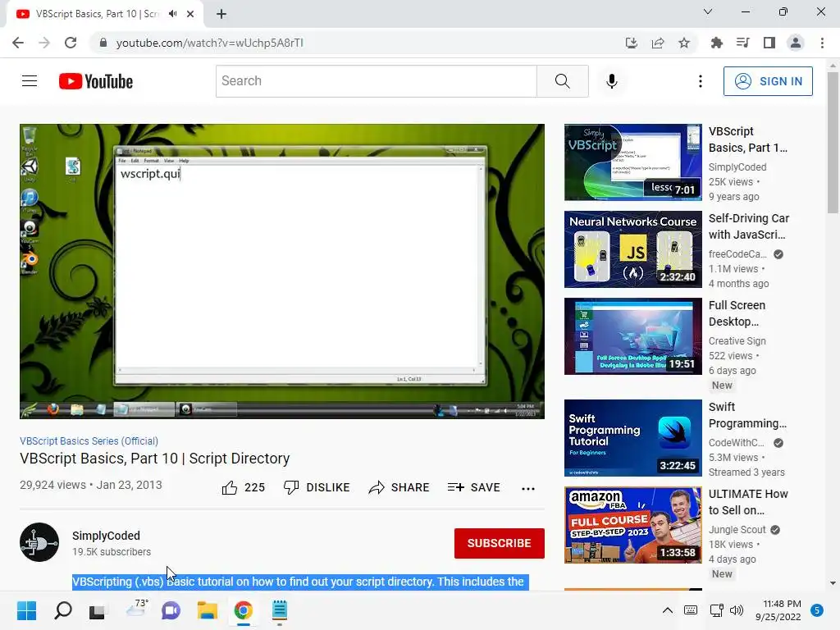The height and width of the screenshot is (630, 840).
Task: Open Swift Programming Tutorial thumbnail
Action: pos(632,438)
